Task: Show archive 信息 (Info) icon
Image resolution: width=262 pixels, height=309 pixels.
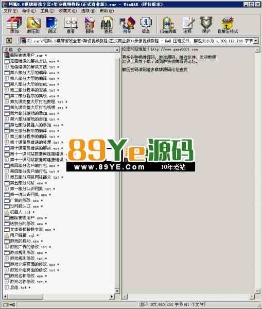Action: tap(146, 25)
